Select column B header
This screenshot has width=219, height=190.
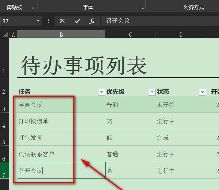(x=61, y=34)
